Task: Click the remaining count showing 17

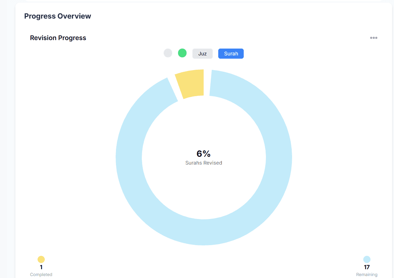Action: (367, 267)
